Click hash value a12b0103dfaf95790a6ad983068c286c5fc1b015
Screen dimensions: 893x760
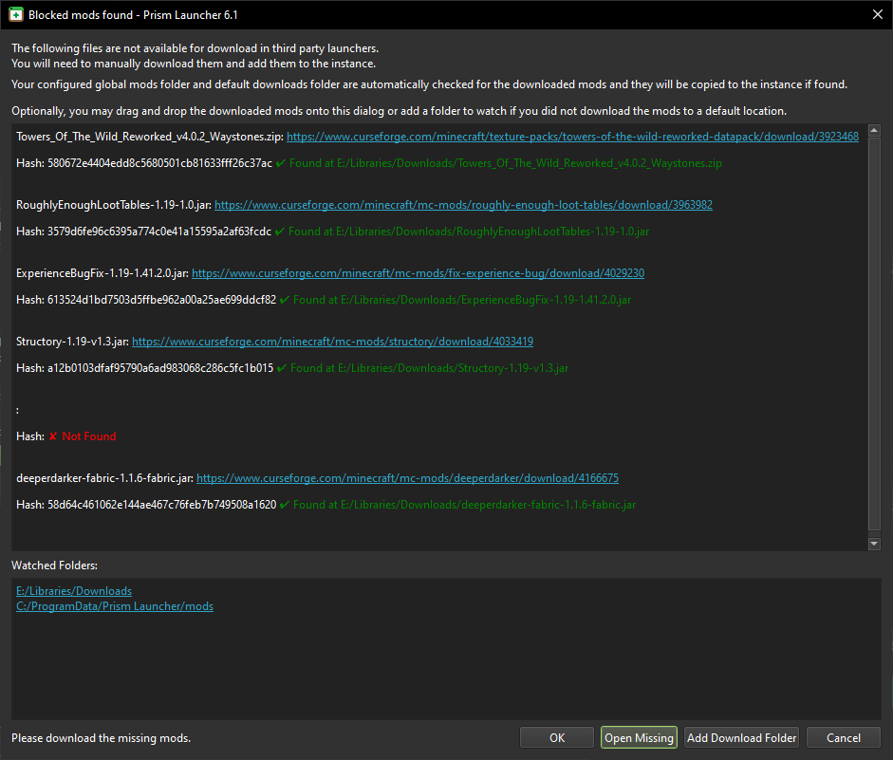tap(160, 368)
